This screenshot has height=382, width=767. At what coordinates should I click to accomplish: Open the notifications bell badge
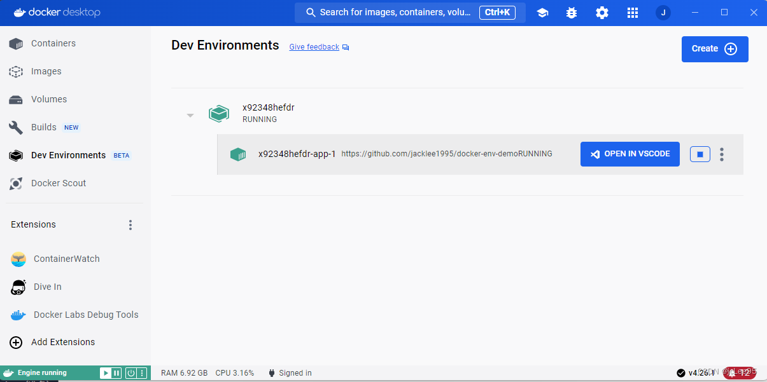tap(739, 373)
